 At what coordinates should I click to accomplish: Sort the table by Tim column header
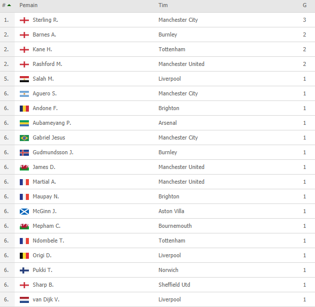(163, 5)
